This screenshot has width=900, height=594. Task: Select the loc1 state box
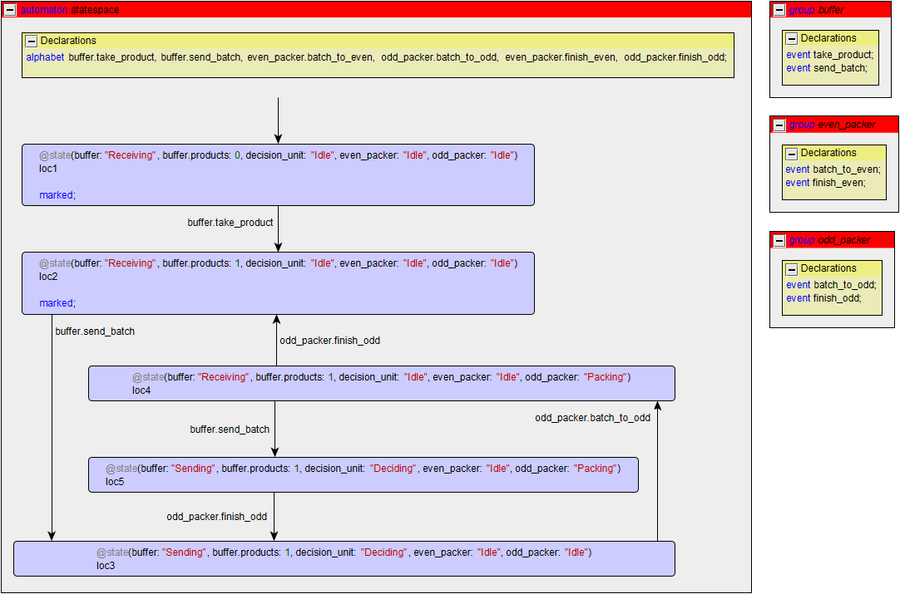pyautogui.click(x=278, y=175)
